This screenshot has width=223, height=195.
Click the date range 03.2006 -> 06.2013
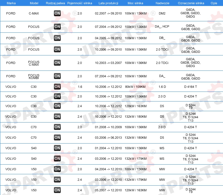[108, 138]
